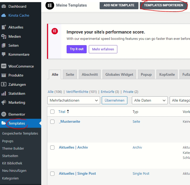This screenshot has width=190, height=185.
Task: Click the Kommentare speech bubble icon
Action: coord(4,54)
